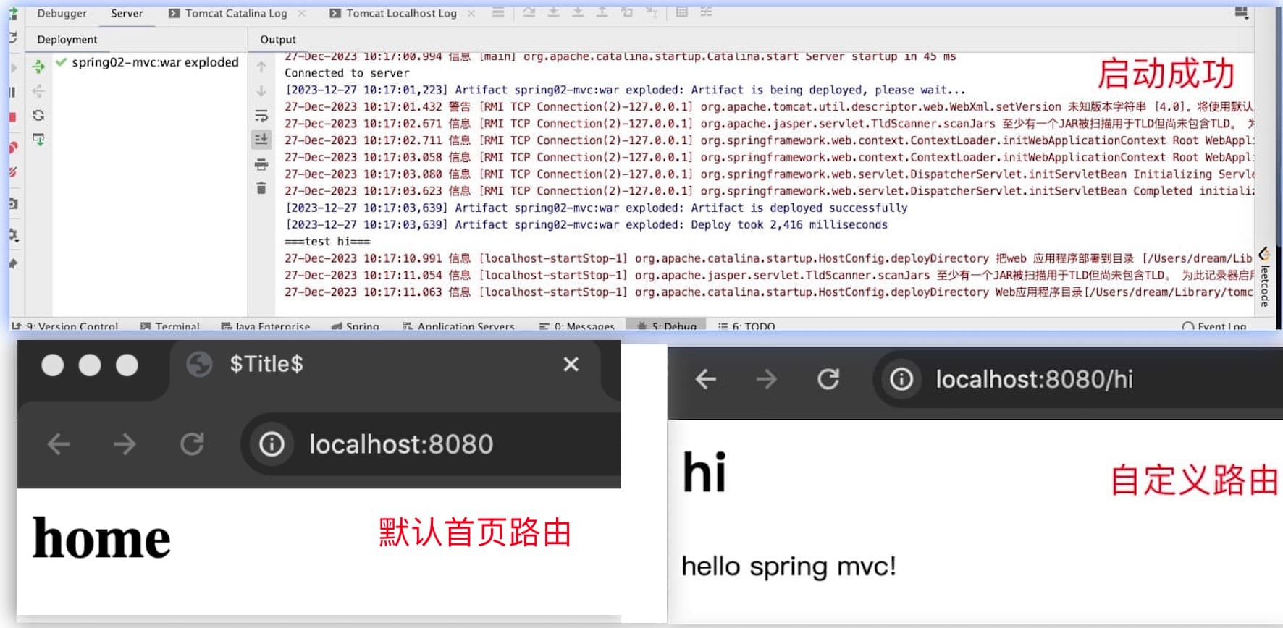Reload the localhost:8080/hi page
Viewport: 1283px width, 628px height.
point(828,378)
